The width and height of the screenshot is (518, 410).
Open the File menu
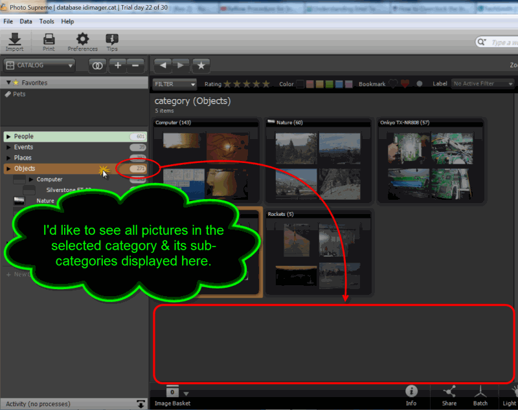(8, 21)
